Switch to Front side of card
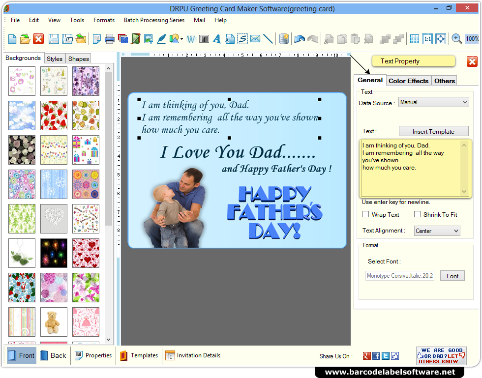Image resolution: width=482 pixels, height=378 pixels. click(21, 355)
